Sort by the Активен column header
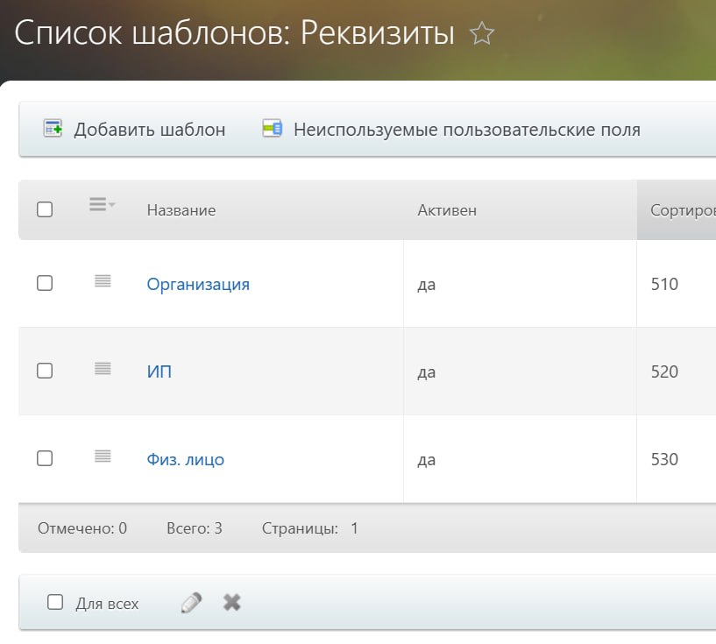The height and width of the screenshot is (644, 716). pos(447,210)
